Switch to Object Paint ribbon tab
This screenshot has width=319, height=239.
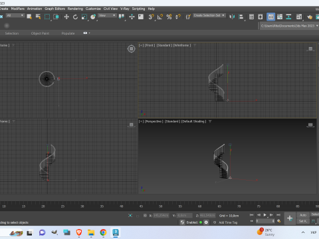click(40, 33)
